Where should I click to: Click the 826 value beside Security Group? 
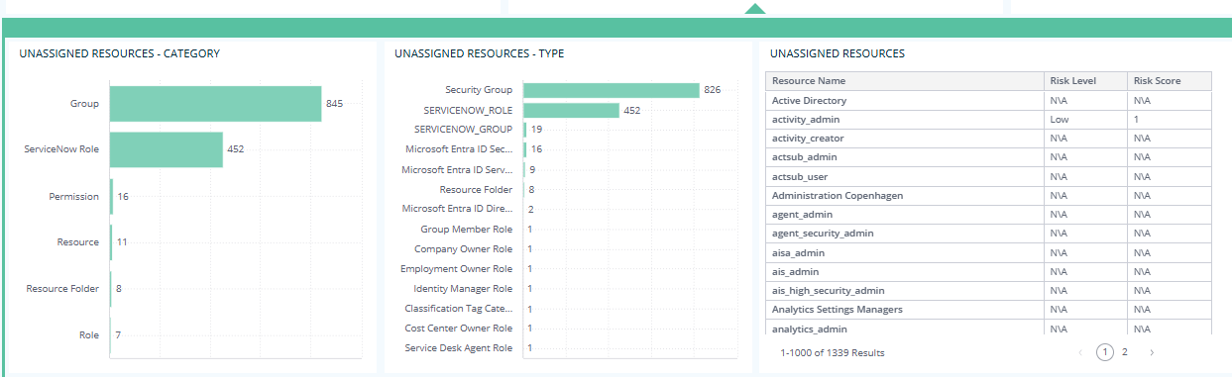(712, 90)
